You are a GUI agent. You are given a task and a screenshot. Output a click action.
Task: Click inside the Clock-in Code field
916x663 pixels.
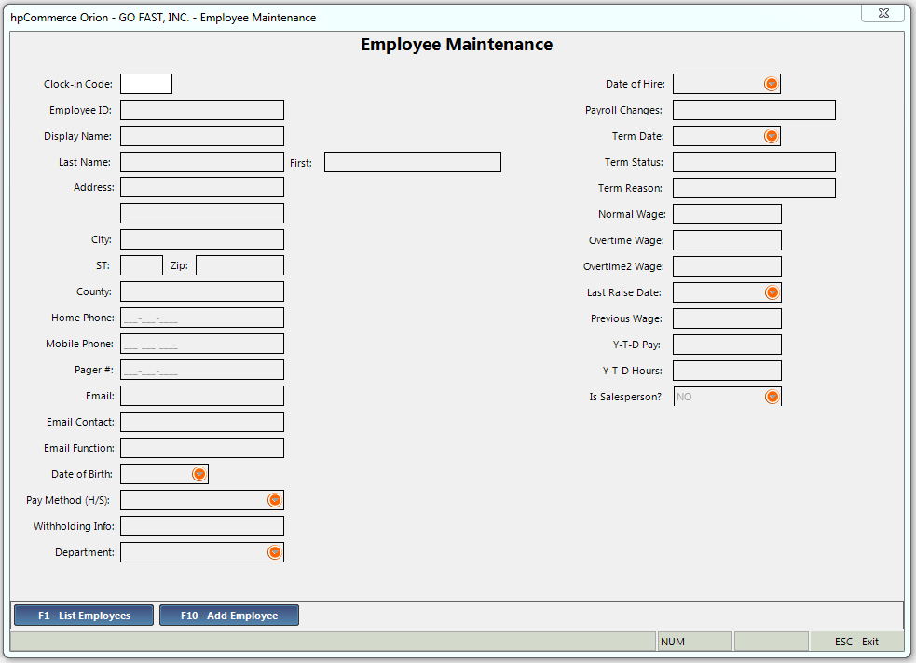[145, 83]
